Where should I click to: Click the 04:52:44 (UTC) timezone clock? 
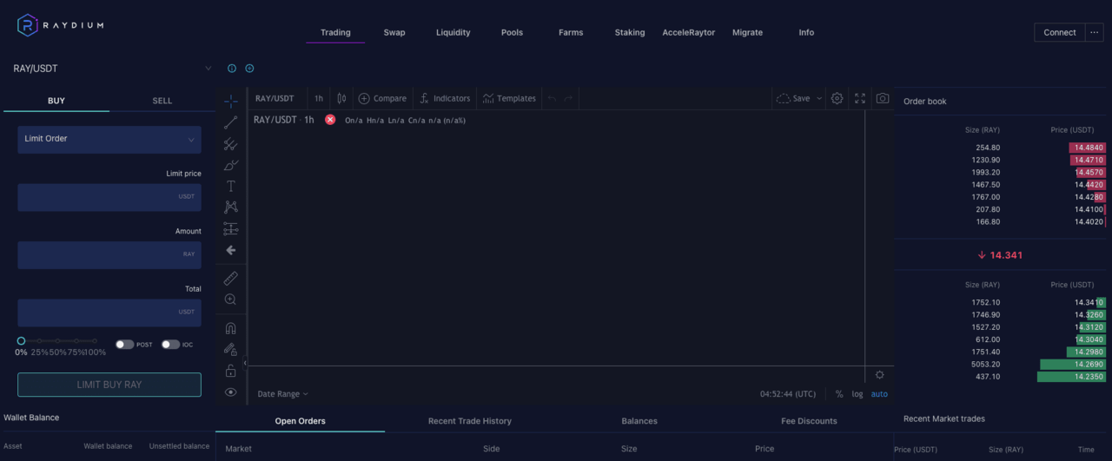click(x=788, y=394)
